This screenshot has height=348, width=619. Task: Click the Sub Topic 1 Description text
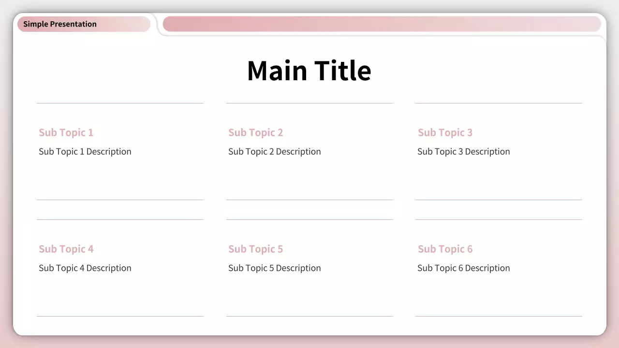pyautogui.click(x=85, y=152)
